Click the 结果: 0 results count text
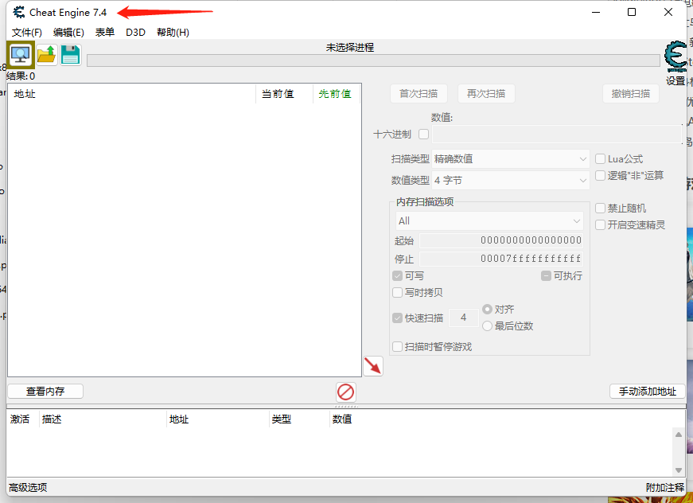 click(21, 76)
